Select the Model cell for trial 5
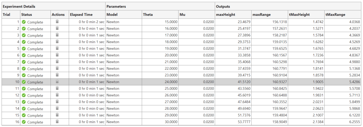Viewport: 363px width, 127px height. tap(113, 49)
